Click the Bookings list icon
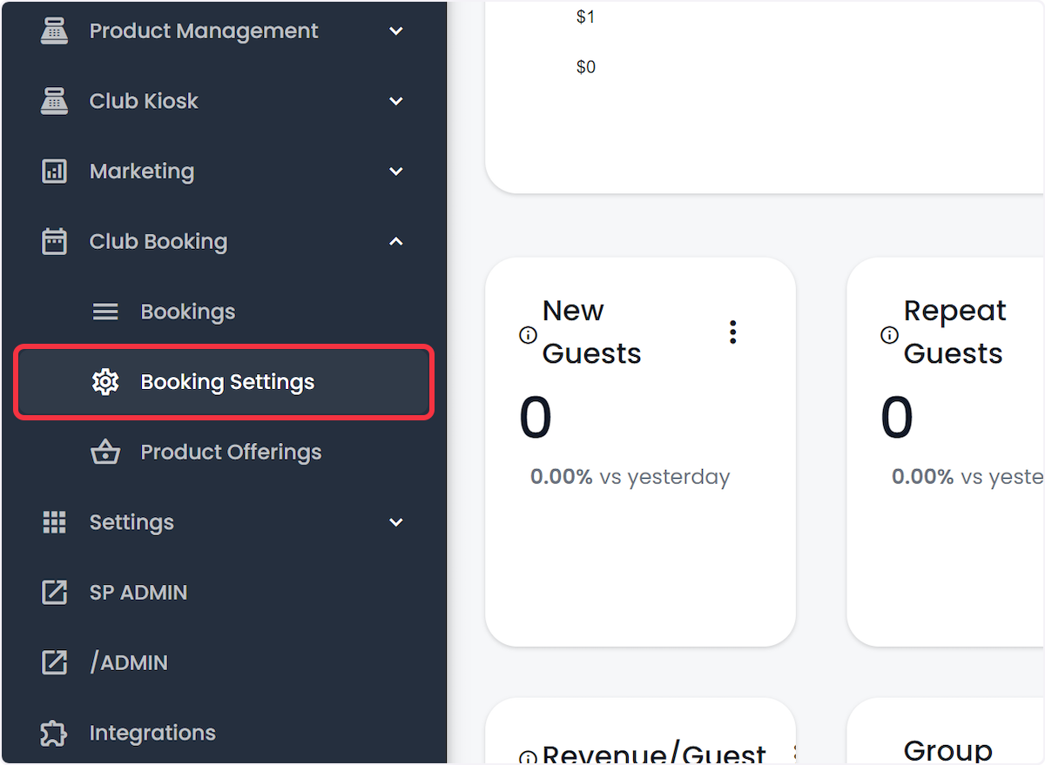Screen dimensions: 1045x765 (x=105, y=312)
